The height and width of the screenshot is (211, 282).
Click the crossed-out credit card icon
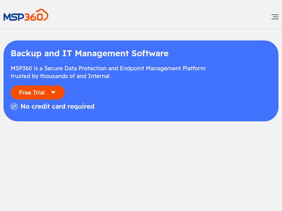(14, 107)
